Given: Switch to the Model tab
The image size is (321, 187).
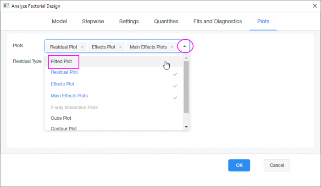Looking at the screenshot, I should [x=60, y=21].
